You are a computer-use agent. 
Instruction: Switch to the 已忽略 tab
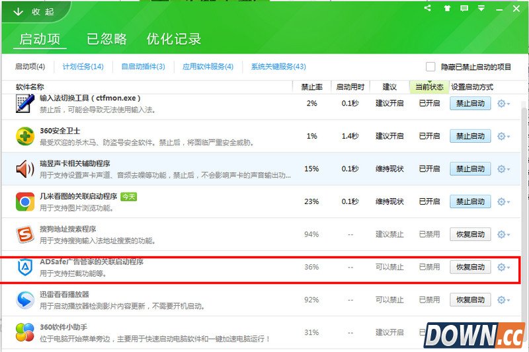click(106, 39)
